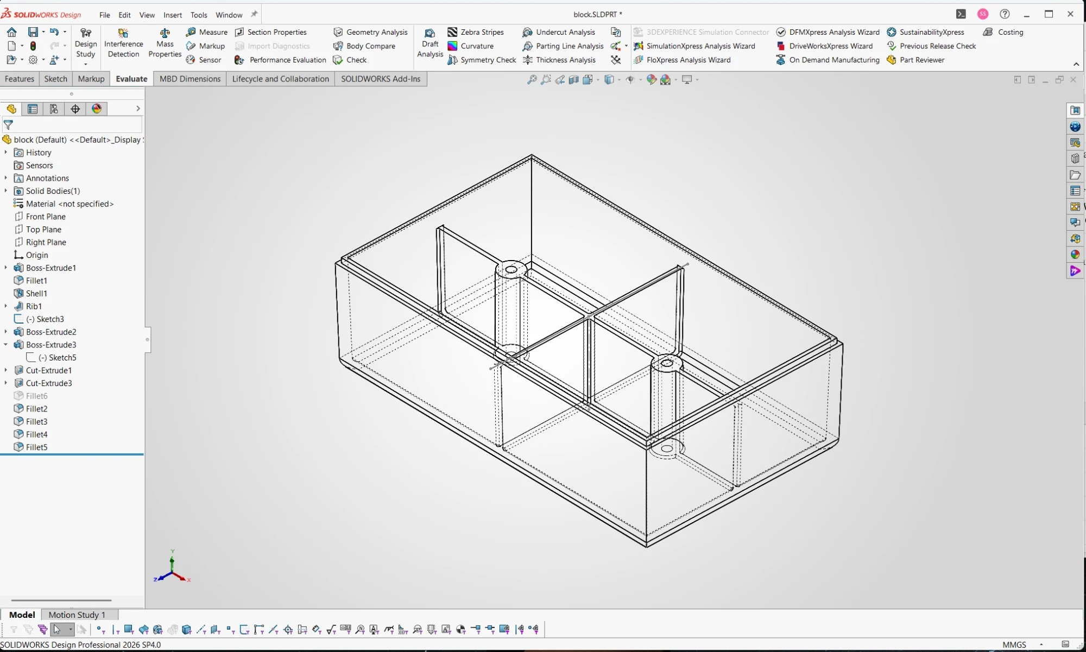Open the ConfigurationManager tab icon

[x=54, y=109]
